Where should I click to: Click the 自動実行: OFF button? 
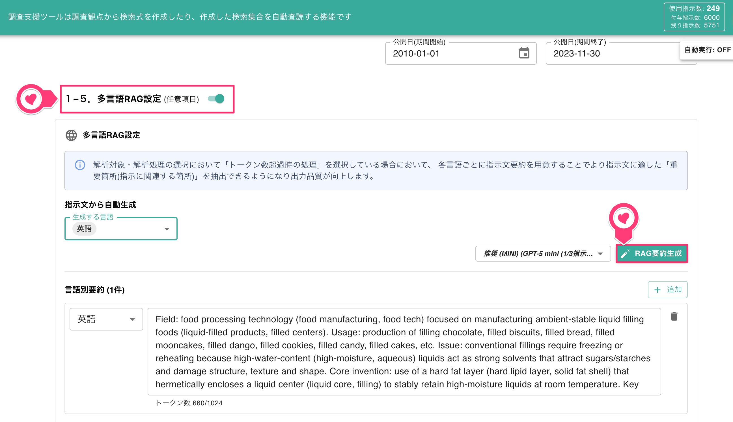707,50
